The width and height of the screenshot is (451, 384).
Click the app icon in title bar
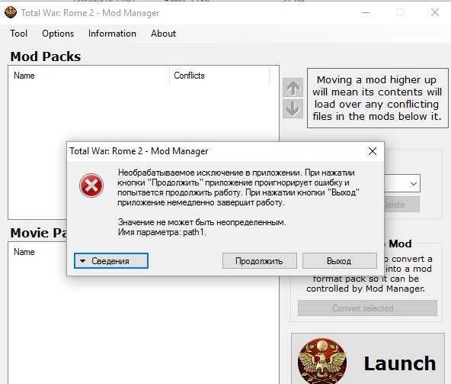pos(11,12)
